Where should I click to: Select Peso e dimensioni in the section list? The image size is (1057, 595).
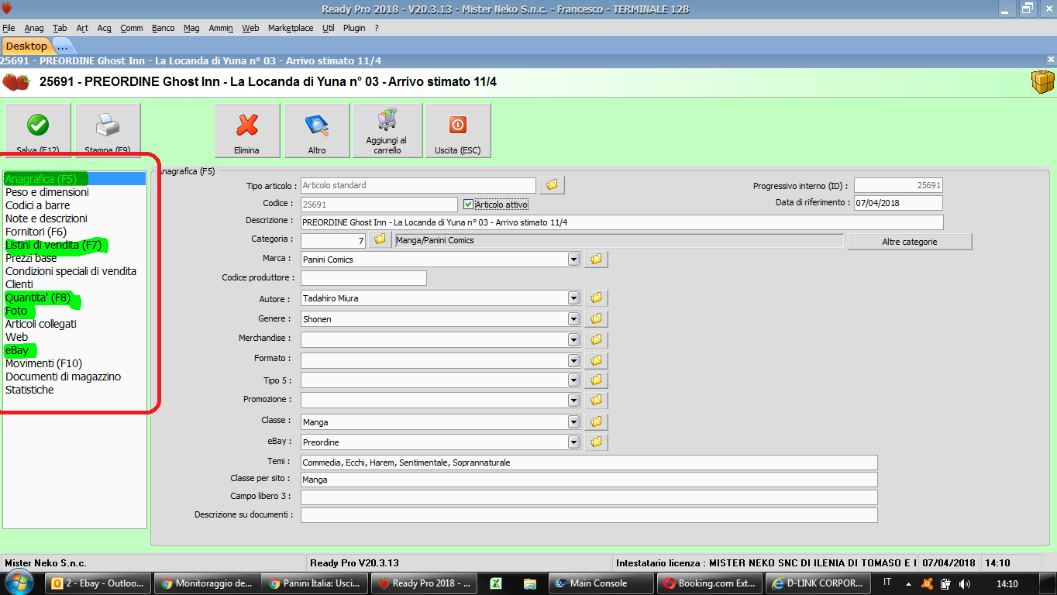tap(47, 192)
